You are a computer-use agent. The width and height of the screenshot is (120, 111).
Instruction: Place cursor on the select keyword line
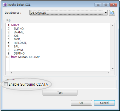pyautogui.click(x=15, y=25)
